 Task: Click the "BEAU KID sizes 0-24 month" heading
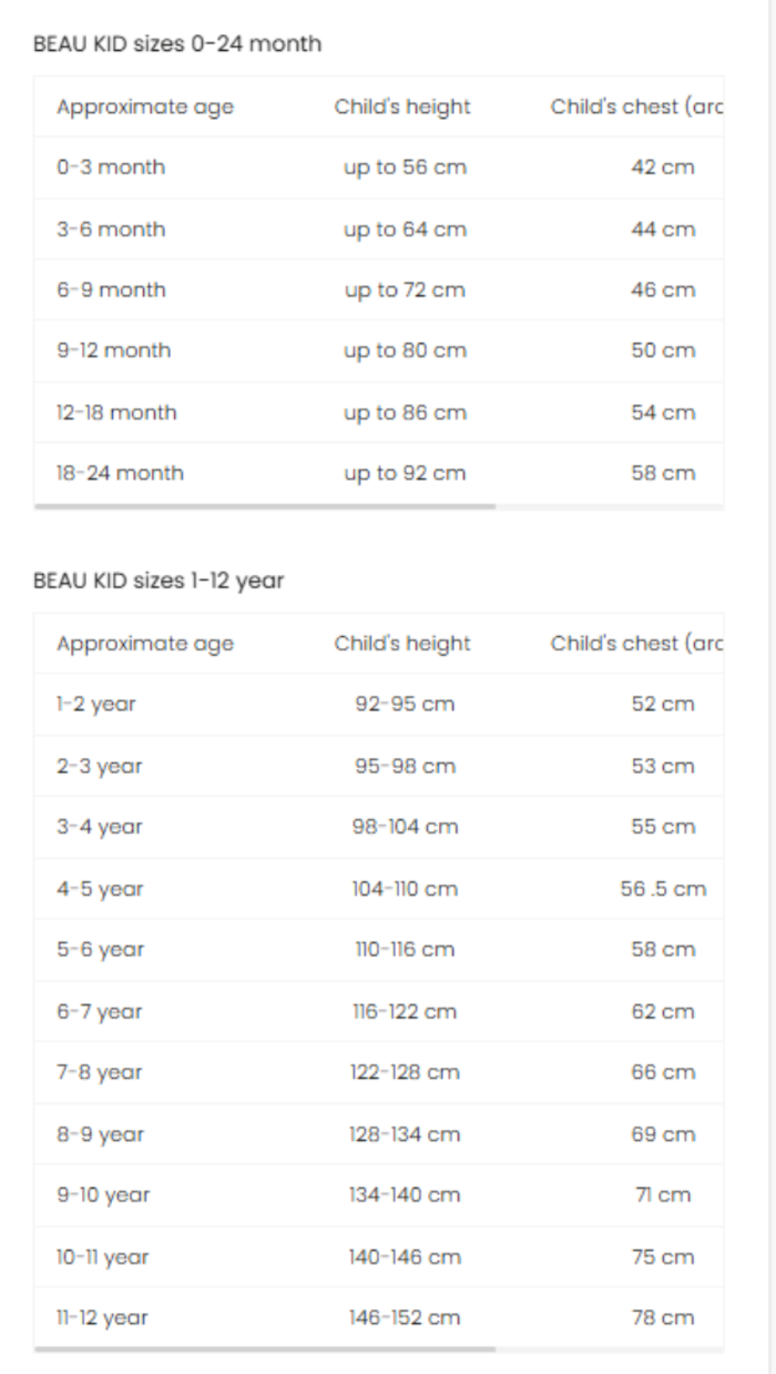(x=177, y=44)
